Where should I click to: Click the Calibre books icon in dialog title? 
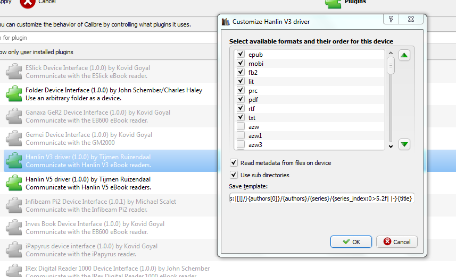226,22
